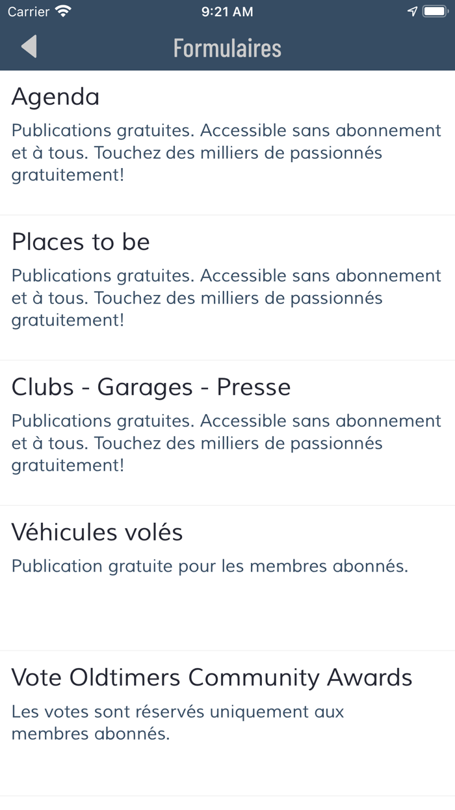
Task: Select Clubs - Garages - Presse entry
Action: [x=151, y=387]
